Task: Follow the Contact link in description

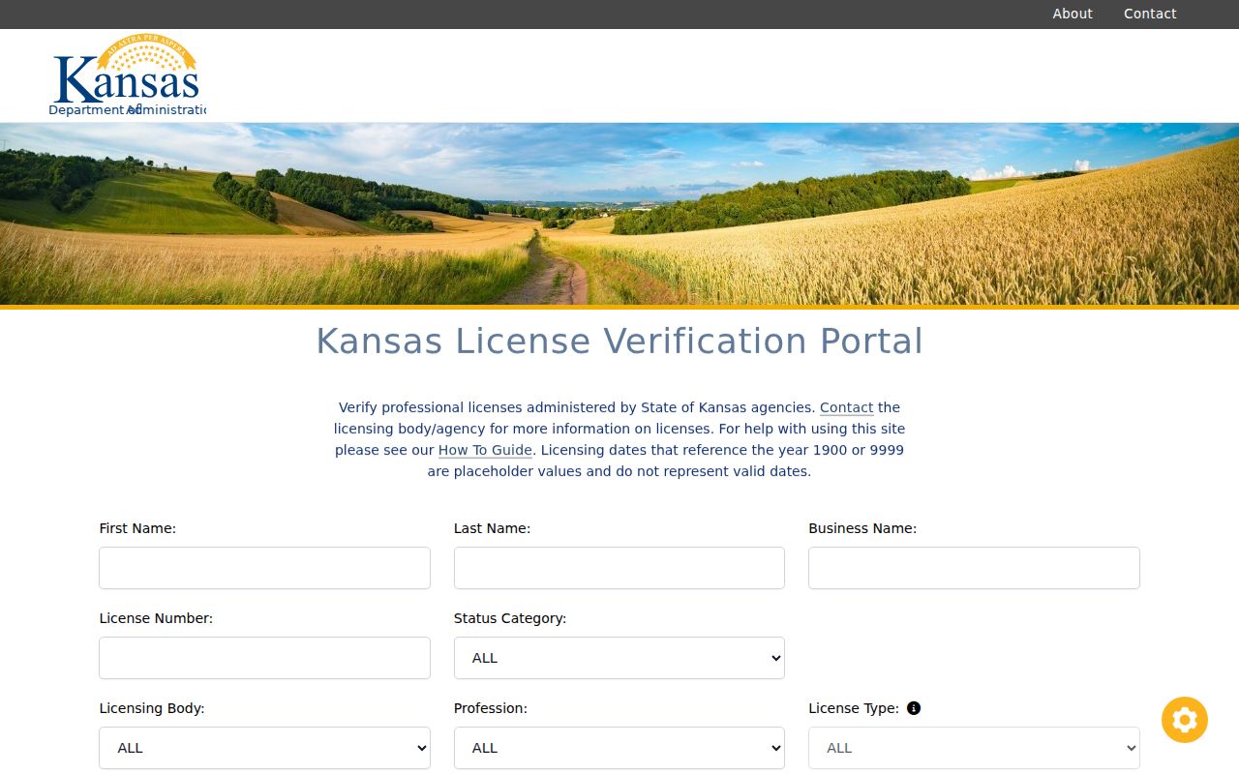Action: point(847,407)
